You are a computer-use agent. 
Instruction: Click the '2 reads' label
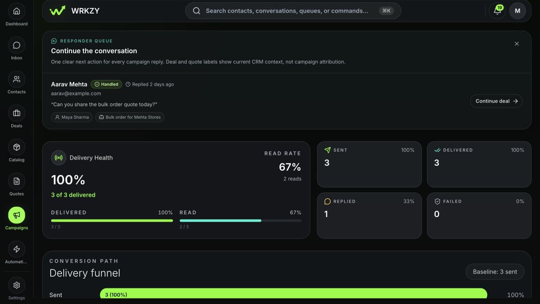tap(292, 179)
